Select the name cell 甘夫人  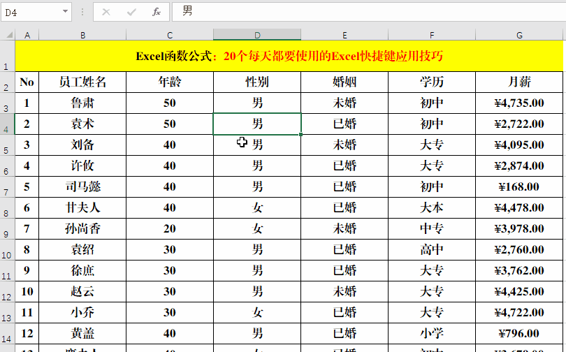click(82, 207)
